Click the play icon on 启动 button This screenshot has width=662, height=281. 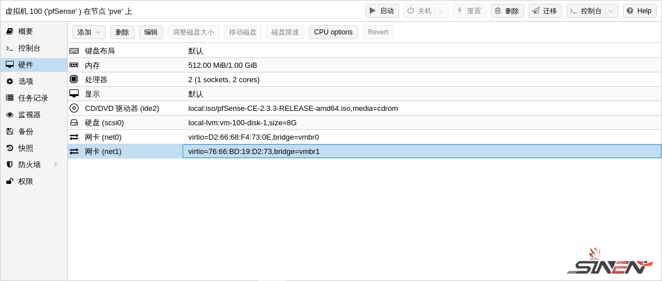[x=373, y=10]
